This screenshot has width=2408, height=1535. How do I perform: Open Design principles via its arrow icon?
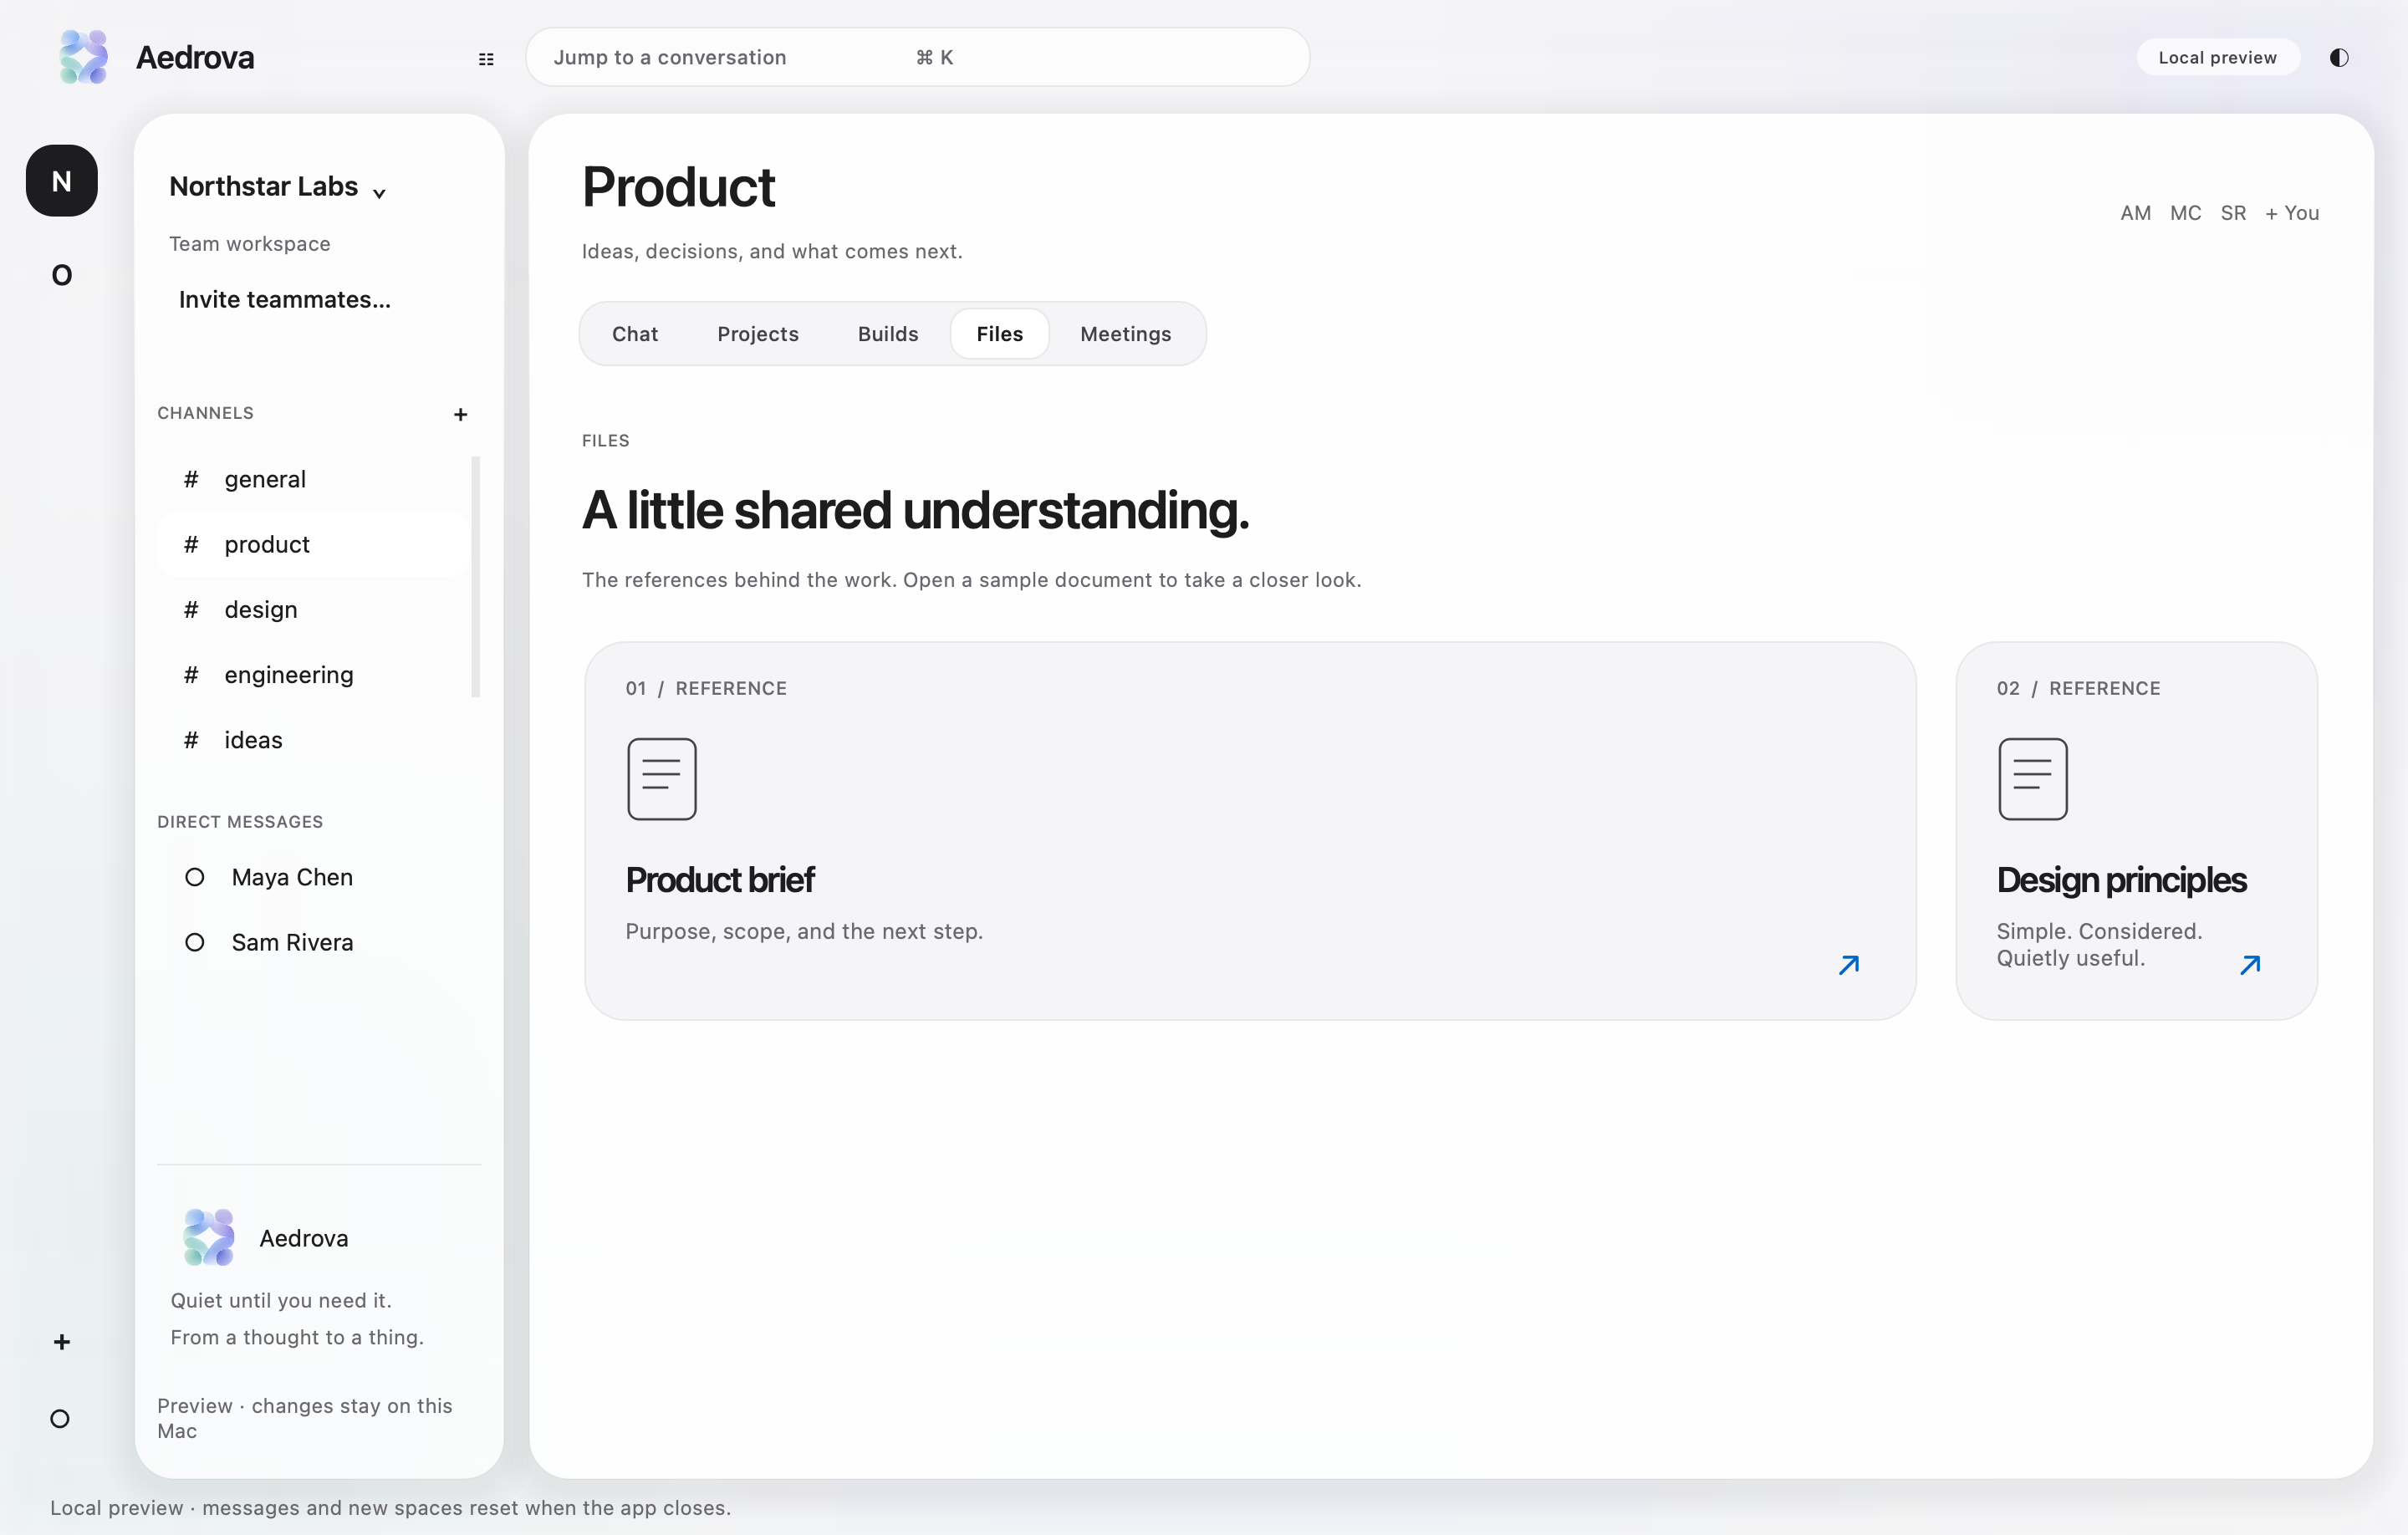pos(2250,965)
